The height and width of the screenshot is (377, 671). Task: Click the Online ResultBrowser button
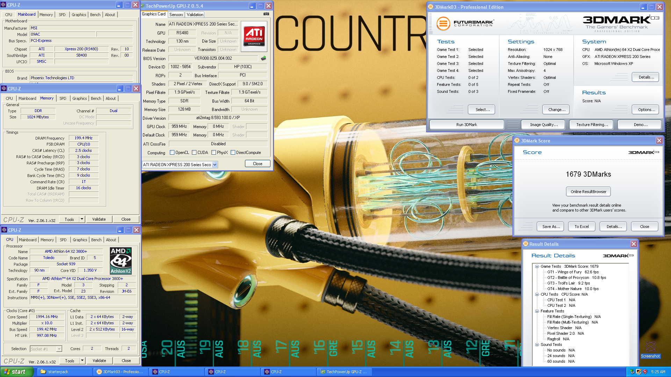[589, 192]
